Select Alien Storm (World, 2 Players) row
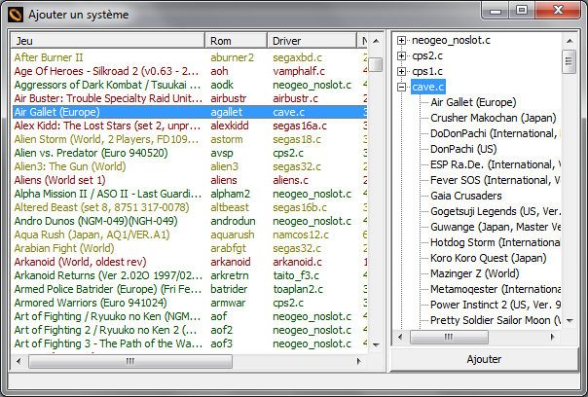Screen dimensions: 588x397 pyautogui.click(x=190, y=139)
